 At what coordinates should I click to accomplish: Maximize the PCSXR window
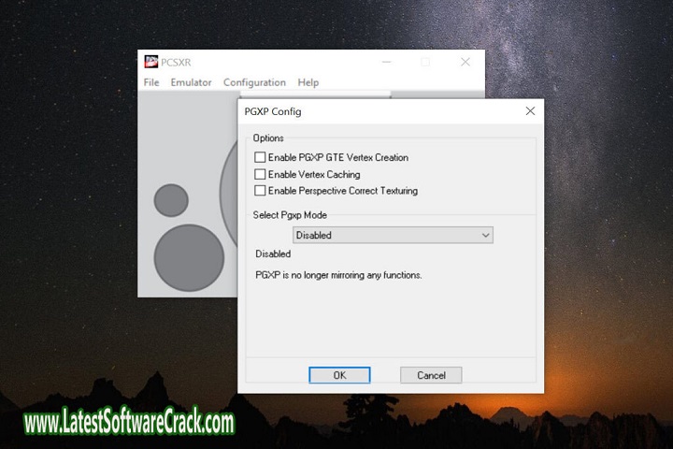(425, 62)
